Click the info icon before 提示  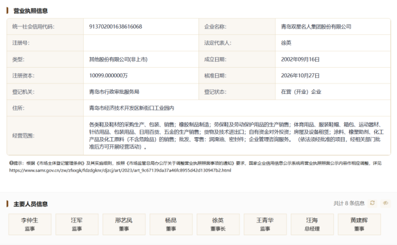pyautogui.click(x=11, y=163)
